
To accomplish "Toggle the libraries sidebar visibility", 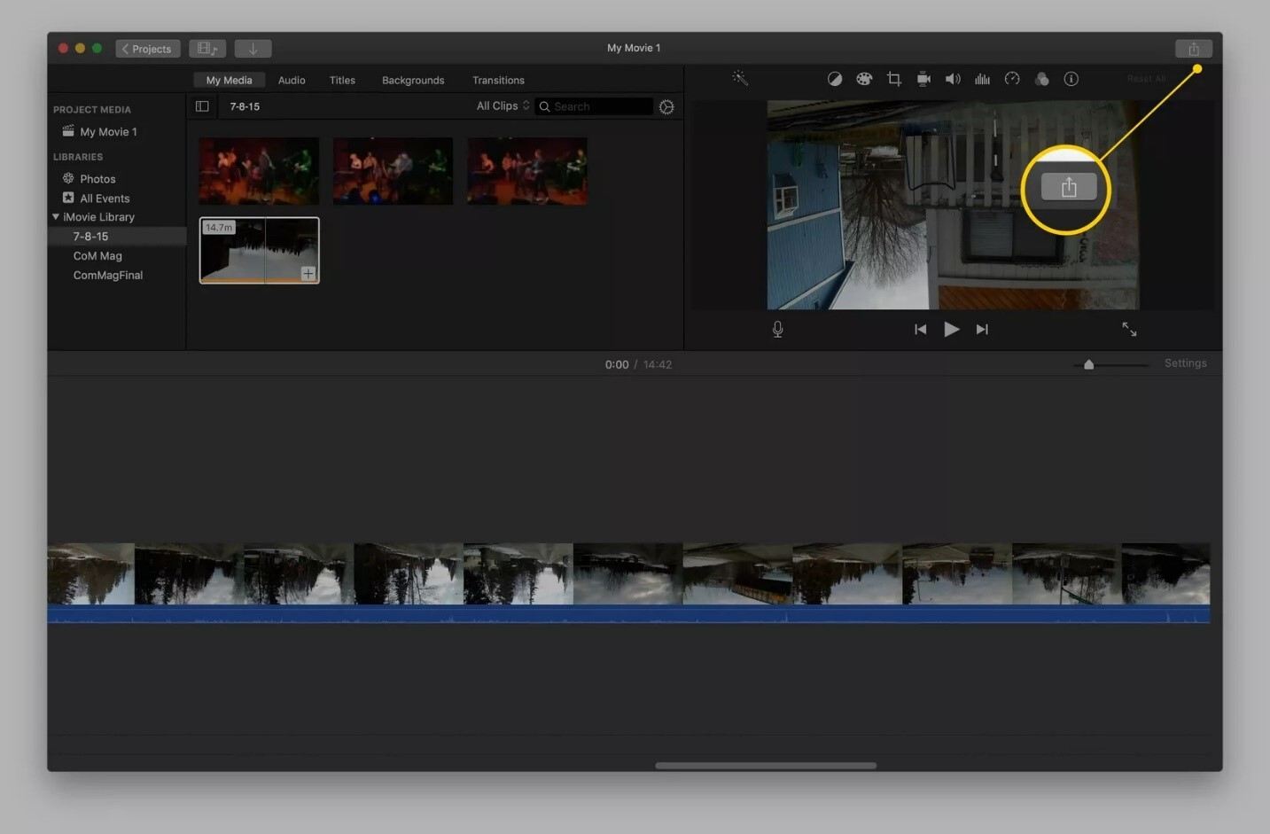I will pyautogui.click(x=202, y=106).
